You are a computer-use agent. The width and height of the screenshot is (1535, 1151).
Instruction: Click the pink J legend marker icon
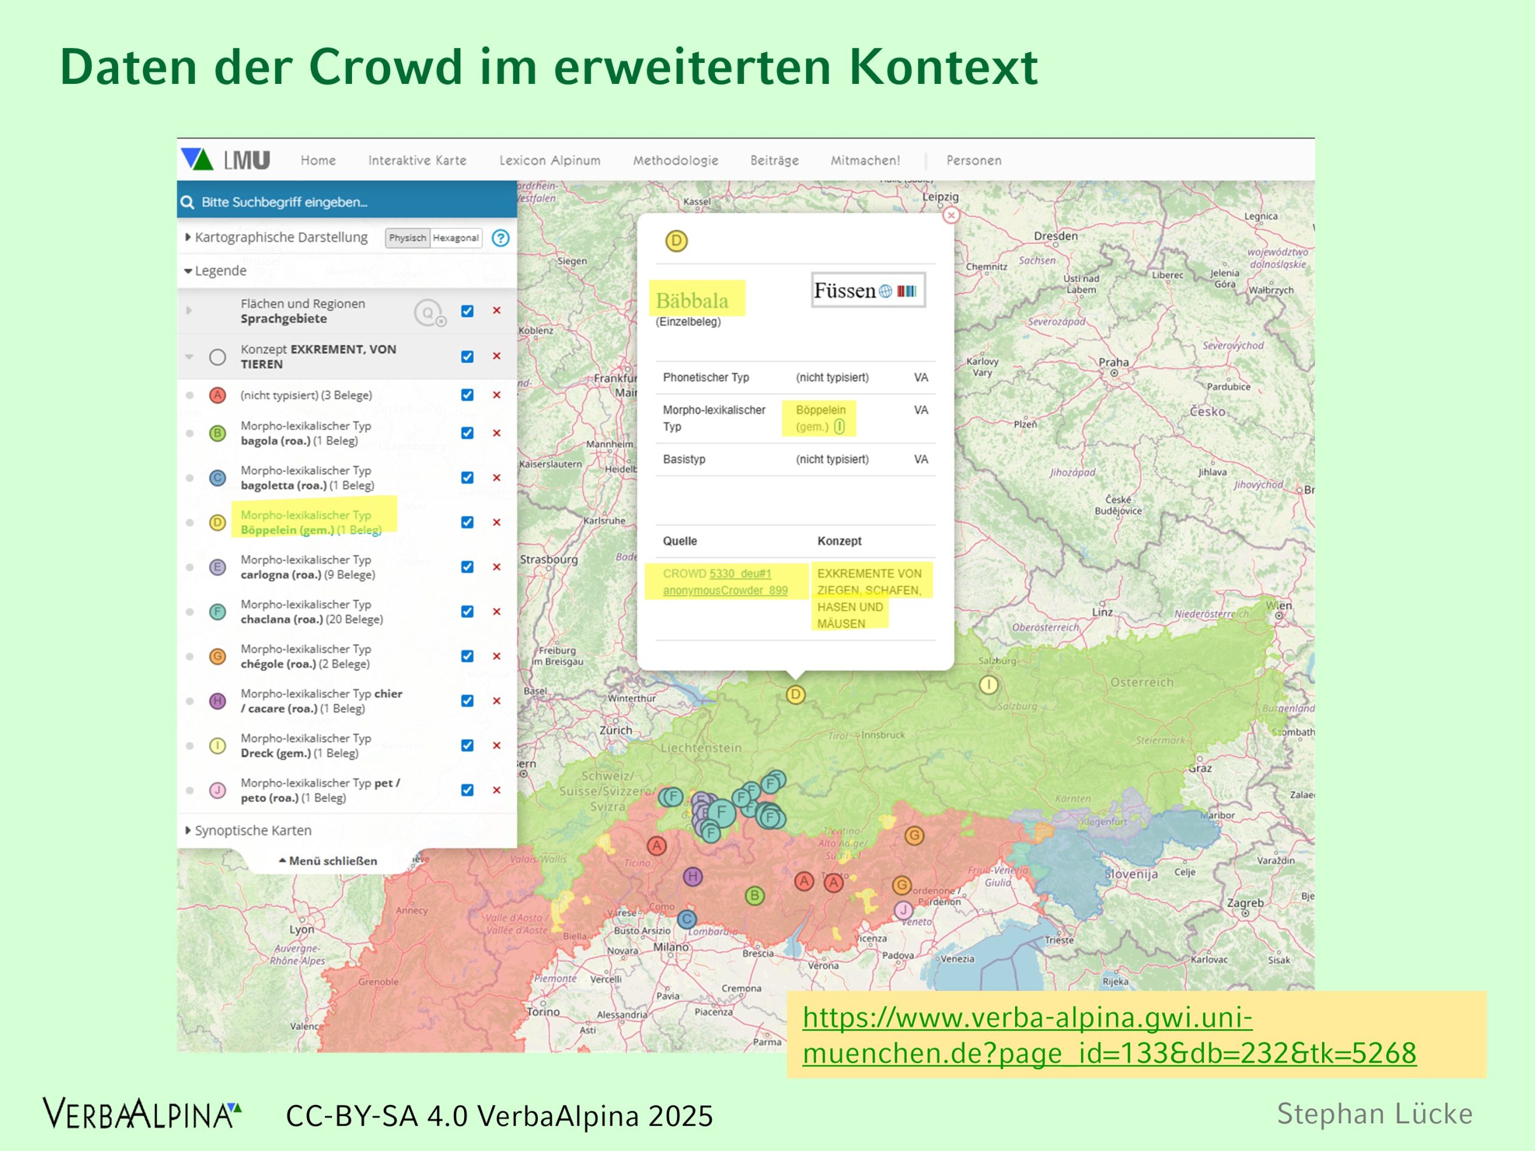coord(218,790)
